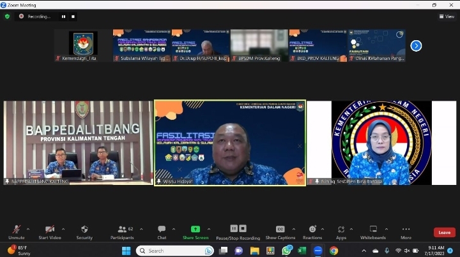Open the Participants panel
Image resolution: width=460 pixels, height=257 pixels.
121,230
